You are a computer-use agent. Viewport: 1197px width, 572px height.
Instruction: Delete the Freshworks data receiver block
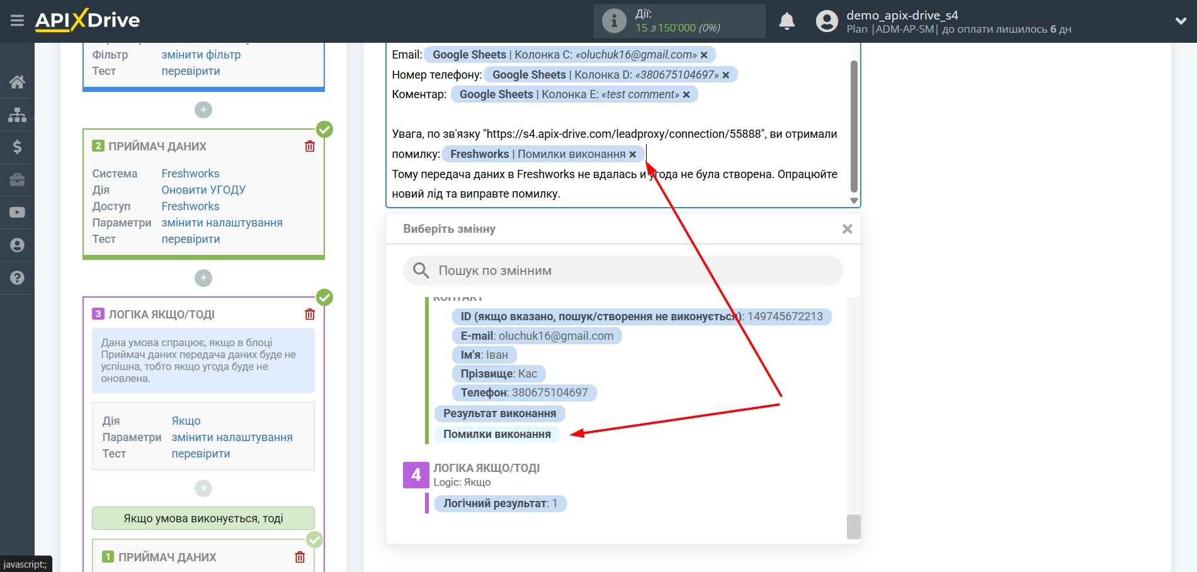(x=310, y=147)
